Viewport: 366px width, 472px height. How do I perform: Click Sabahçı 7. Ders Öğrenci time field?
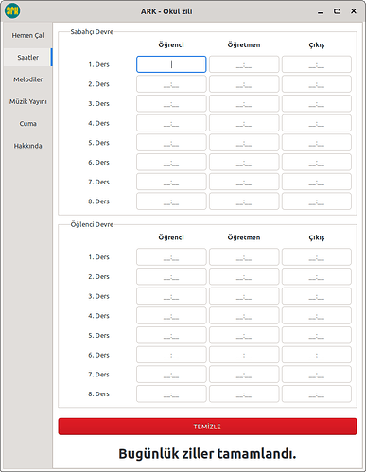171,182
